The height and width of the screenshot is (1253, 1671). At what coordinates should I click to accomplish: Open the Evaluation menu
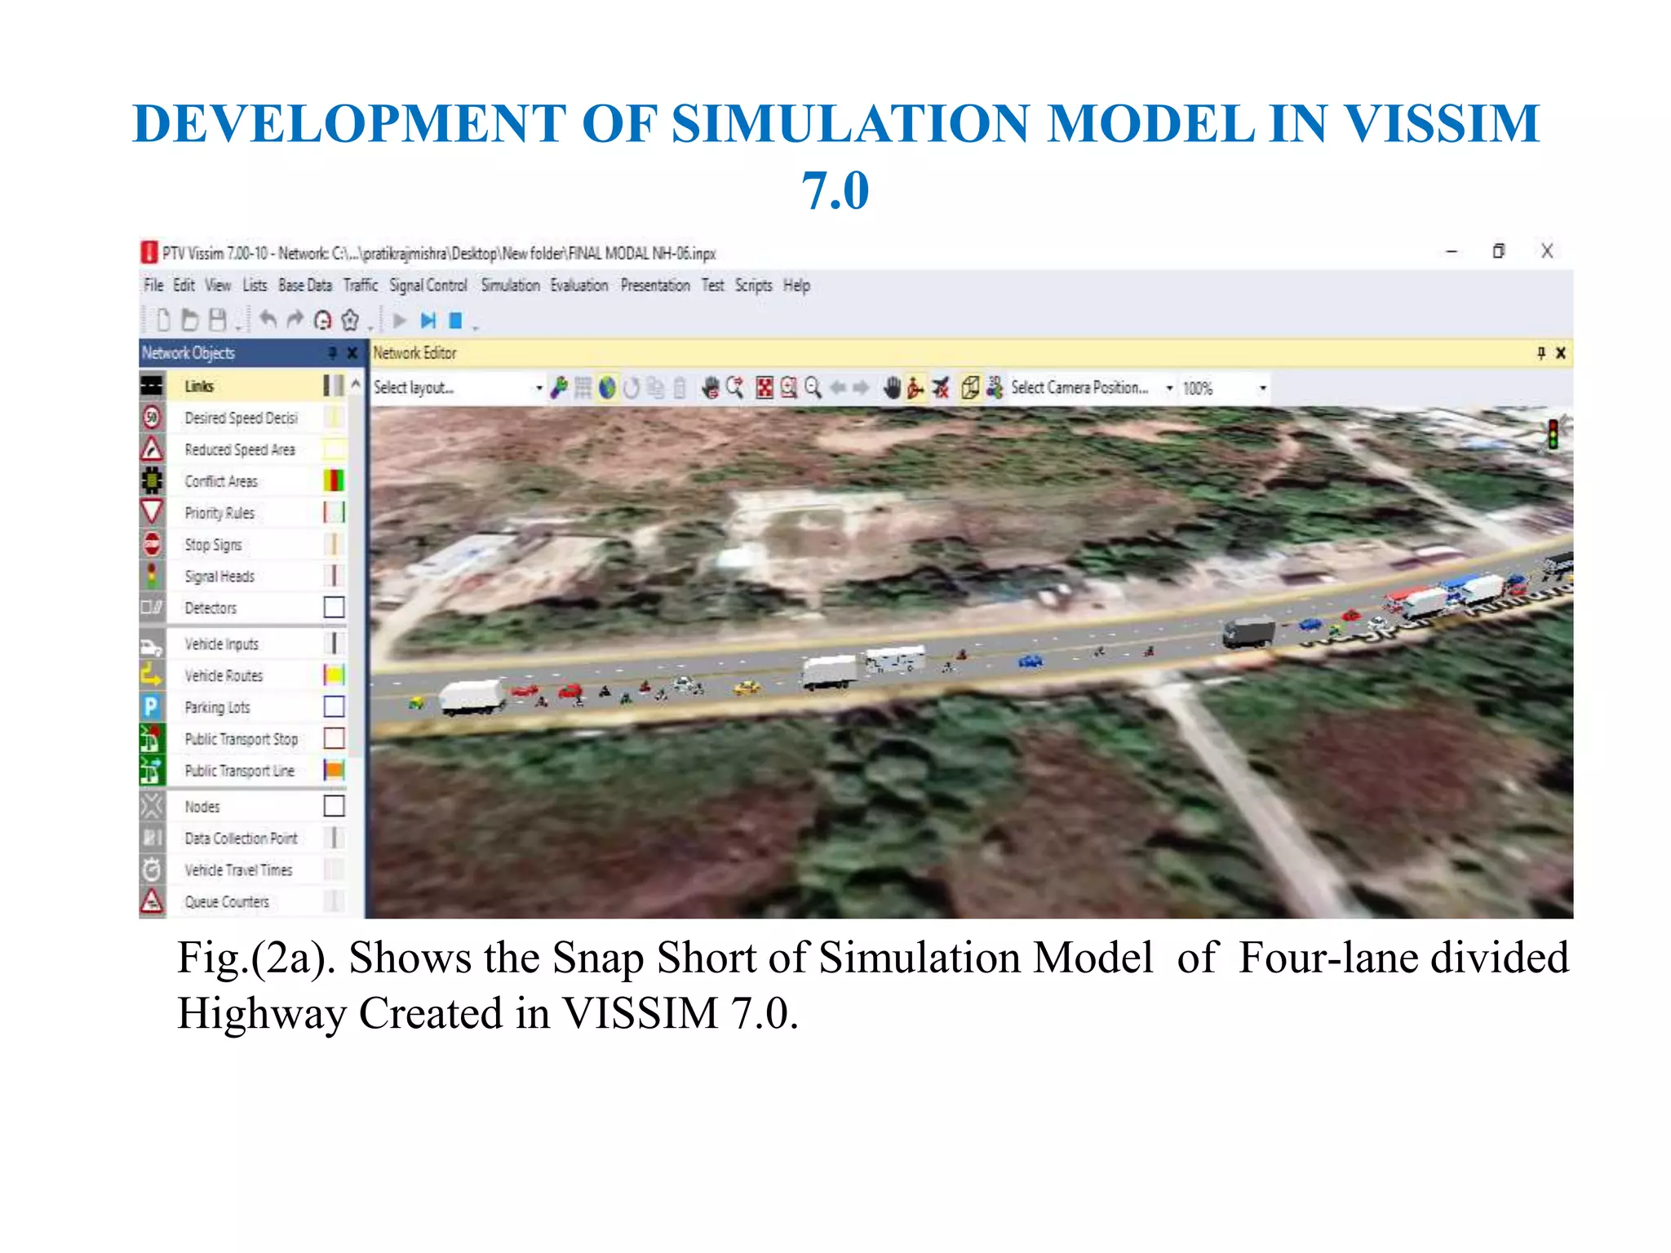pyautogui.click(x=578, y=286)
